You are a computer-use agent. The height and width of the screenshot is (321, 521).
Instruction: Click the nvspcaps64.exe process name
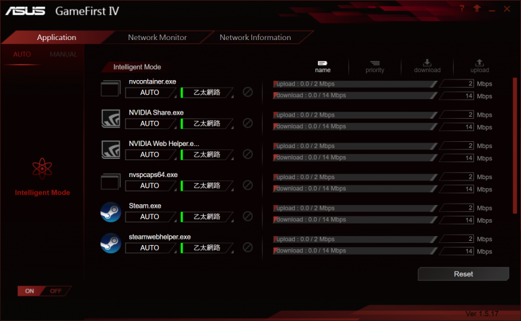154,175
